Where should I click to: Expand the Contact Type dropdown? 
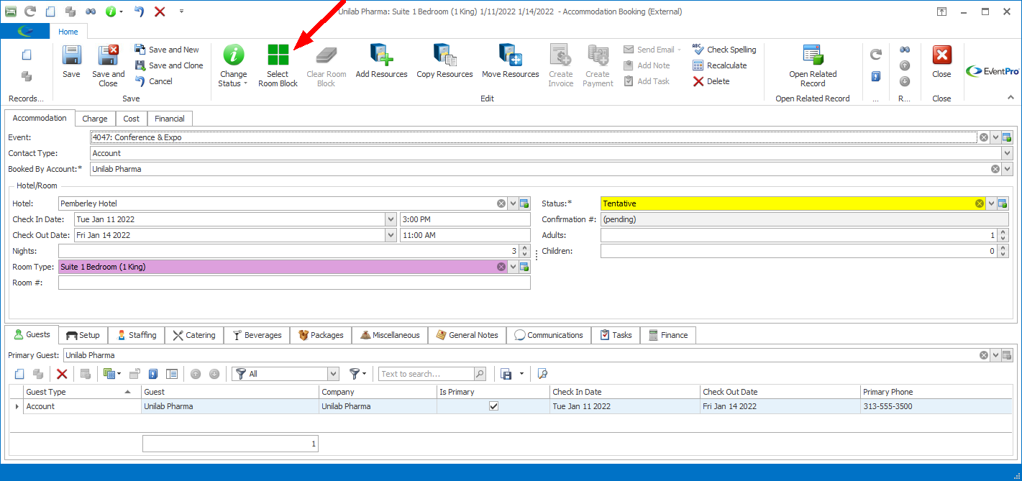1007,153
